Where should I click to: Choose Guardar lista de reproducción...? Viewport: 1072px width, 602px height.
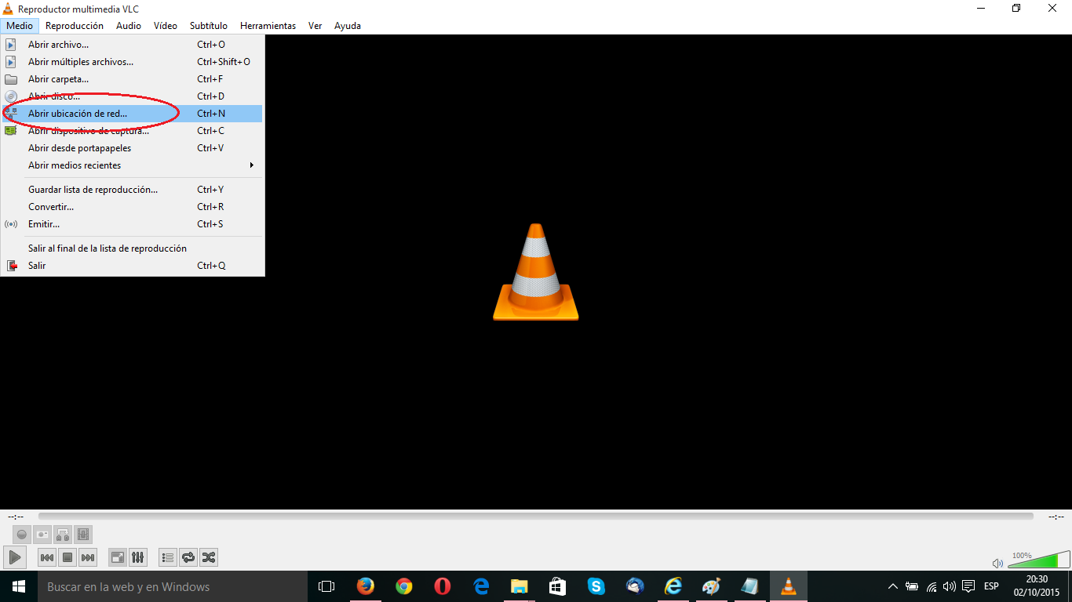pyautogui.click(x=133, y=190)
